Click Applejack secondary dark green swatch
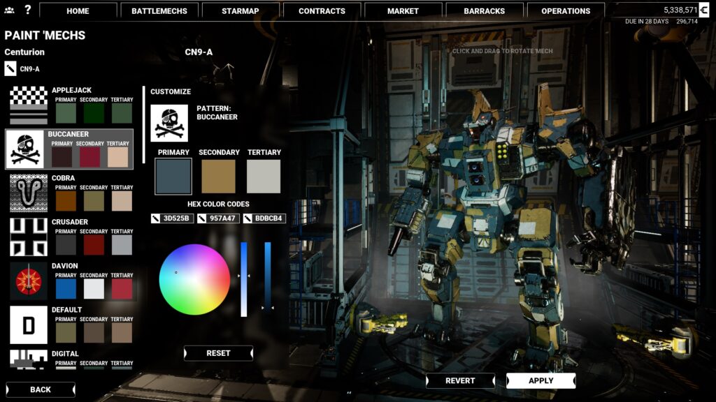The width and height of the screenshot is (716, 402). point(94,113)
